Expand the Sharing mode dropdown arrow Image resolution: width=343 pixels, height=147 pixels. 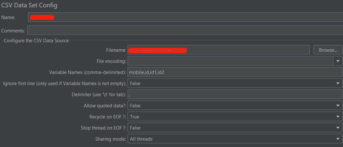pyautogui.click(x=338, y=139)
